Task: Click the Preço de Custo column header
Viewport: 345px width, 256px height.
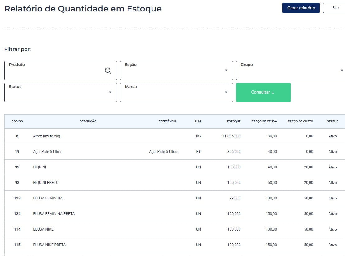Action: tap(300, 121)
